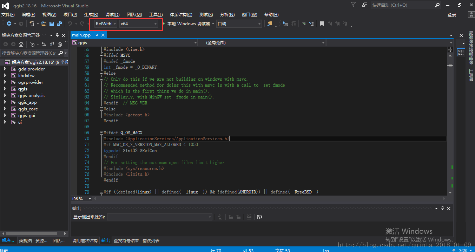Image resolution: width=475 pixels, height=252 pixels.
Task: Click the sync with active document icon
Action: (x=44, y=44)
